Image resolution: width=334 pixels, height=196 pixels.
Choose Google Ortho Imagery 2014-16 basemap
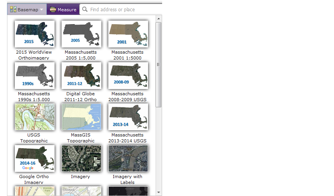coord(34,158)
